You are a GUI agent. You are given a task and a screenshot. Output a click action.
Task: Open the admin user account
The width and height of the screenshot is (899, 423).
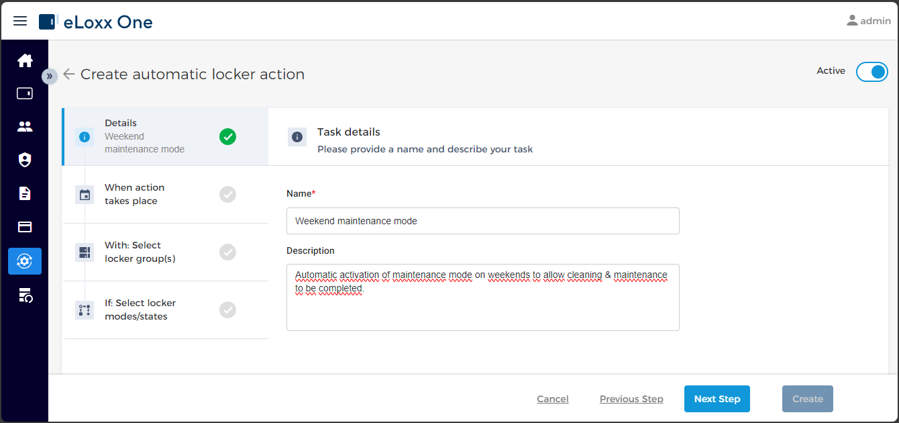click(869, 21)
